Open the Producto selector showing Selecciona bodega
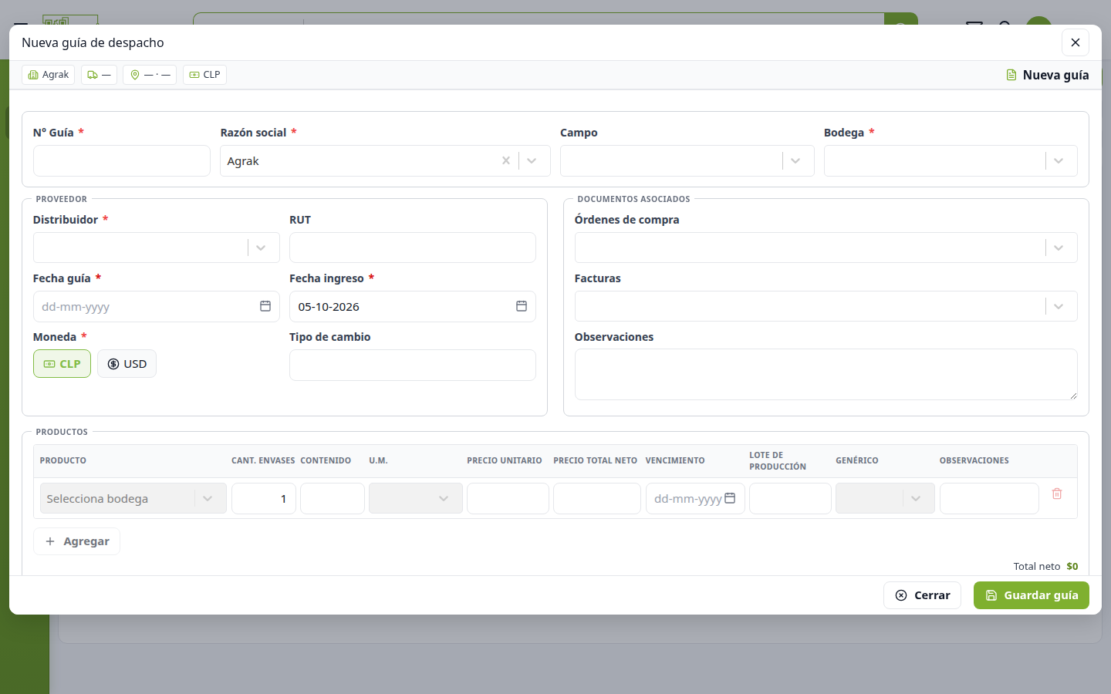1111x694 pixels. click(x=133, y=498)
